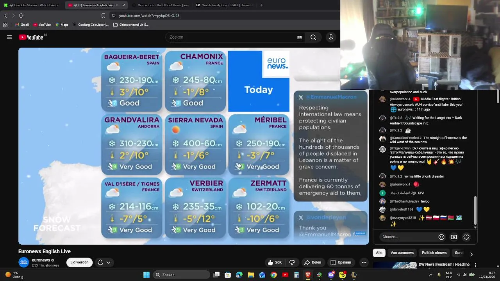Focus the Zoeken YouTube search field
The height and width of the screenshot is (281, 500).
[232, 37]
